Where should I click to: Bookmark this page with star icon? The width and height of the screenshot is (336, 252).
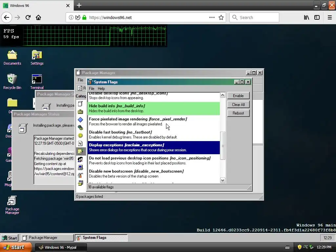click(221, 18)
